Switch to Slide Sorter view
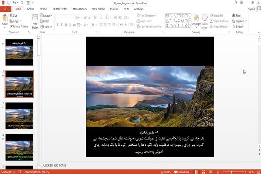The height and width of the screenshot is (174, 261). tap(204, 172)
